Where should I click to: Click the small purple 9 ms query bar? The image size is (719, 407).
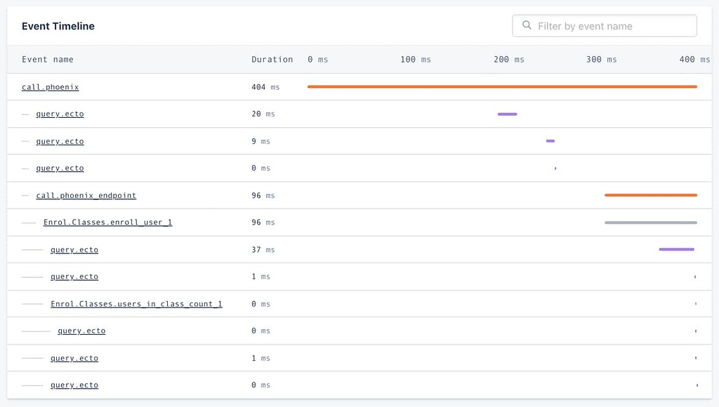pyautogui.click(x=550, y=141)
